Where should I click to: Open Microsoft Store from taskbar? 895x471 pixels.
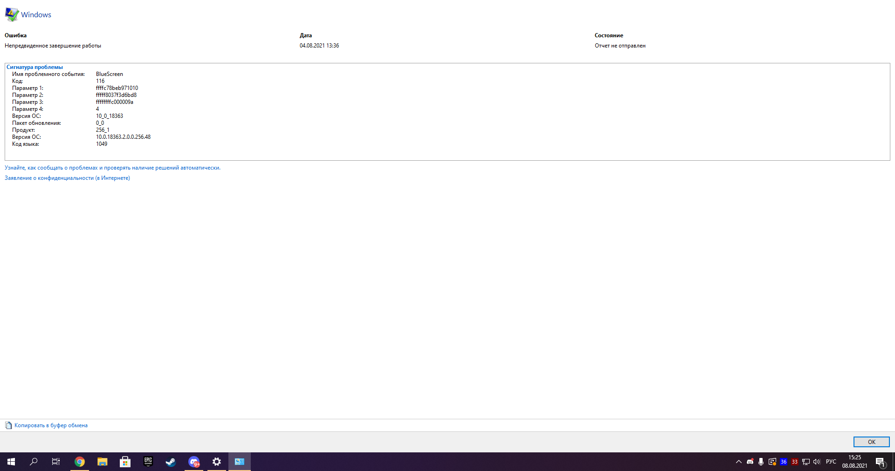coord(125,462)
